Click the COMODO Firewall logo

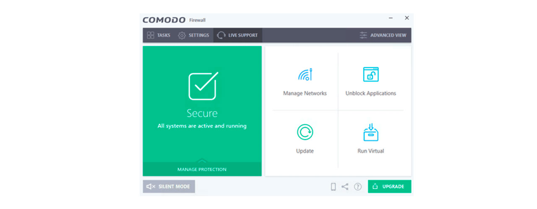click(x=174, y=20)
